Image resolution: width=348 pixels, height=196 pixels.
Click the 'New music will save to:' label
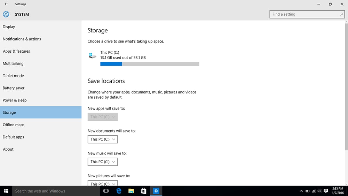click(x=107, y=153)
